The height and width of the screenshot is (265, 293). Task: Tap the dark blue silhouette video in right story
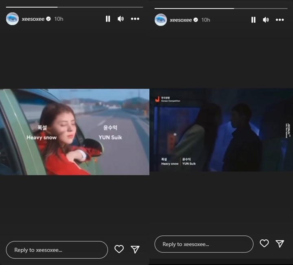pos(221,130)
